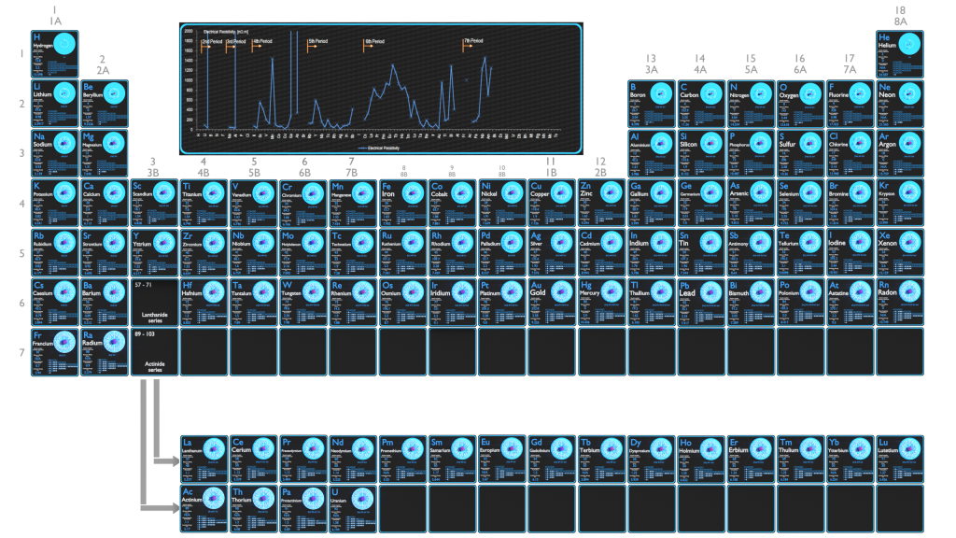This screenshot has width=956, height=538.
Task: Click the 5th Period marker in chart
Action: coord(318,42)
